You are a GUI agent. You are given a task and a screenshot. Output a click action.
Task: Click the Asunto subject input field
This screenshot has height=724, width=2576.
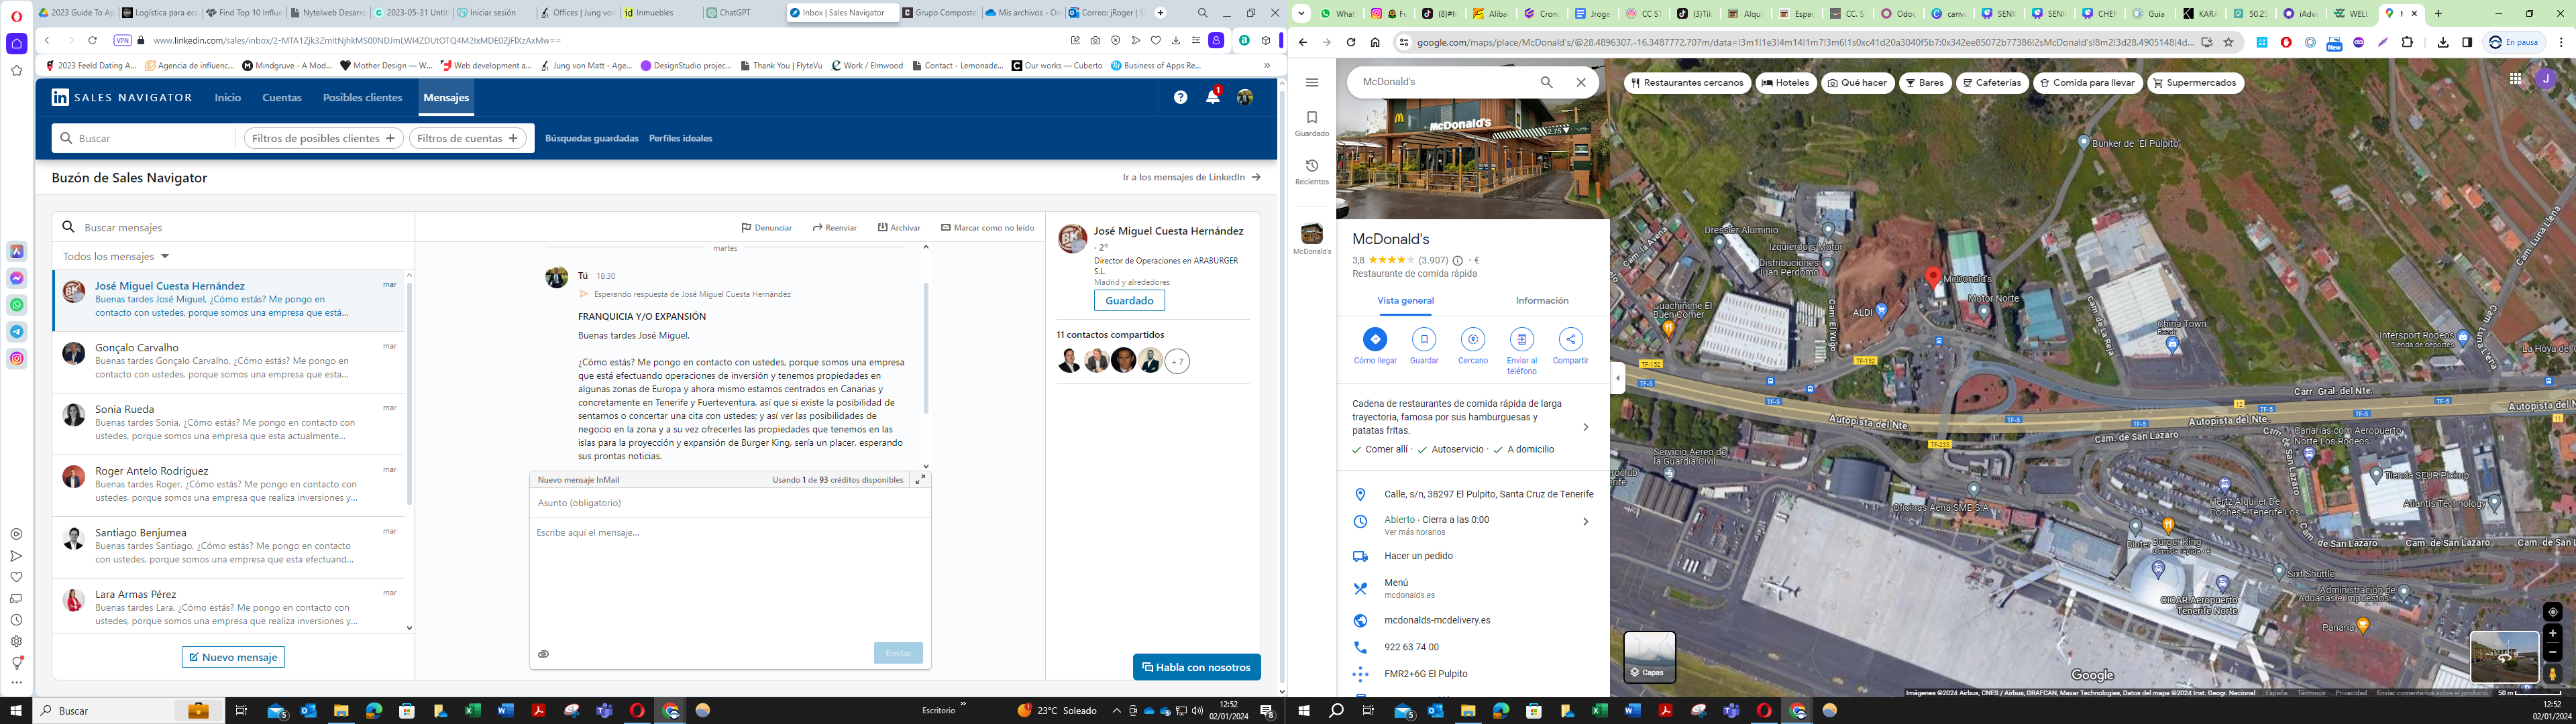[x=730, y=503]
